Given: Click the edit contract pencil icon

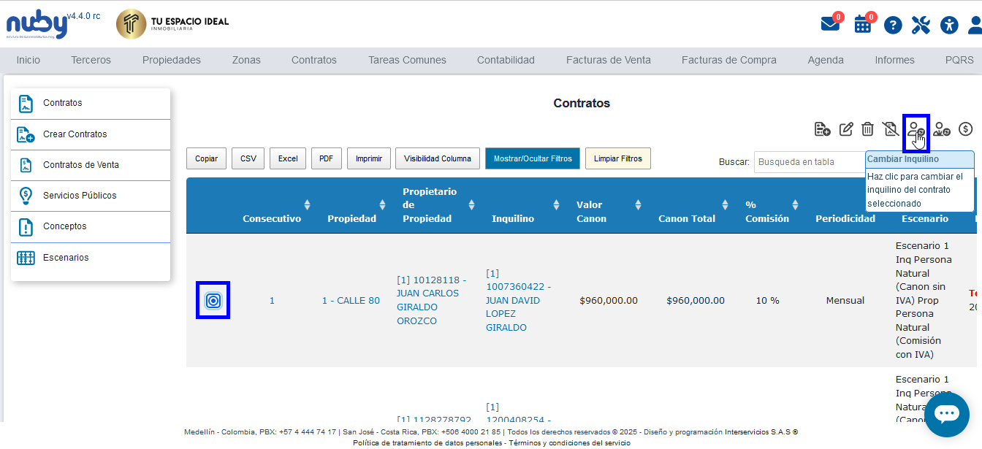Looking at the screenshot, I should (846, 129).
